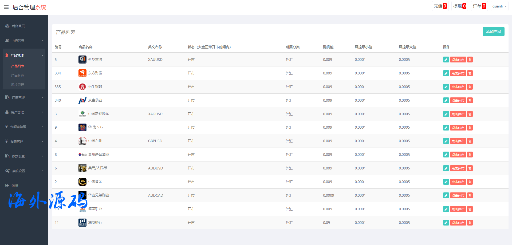Click the 添加产品 button
Screen dimensions: 512x245
tap(493, 31)
